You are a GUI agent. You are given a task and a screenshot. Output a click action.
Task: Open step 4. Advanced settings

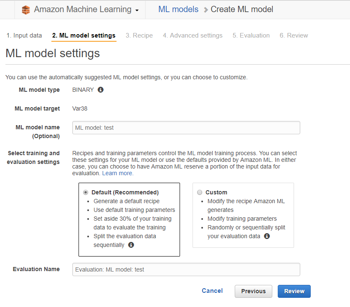(193, 35)
